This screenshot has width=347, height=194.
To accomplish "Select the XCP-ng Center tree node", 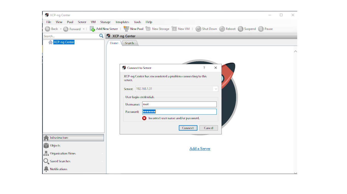I will (x=64, y=42).
